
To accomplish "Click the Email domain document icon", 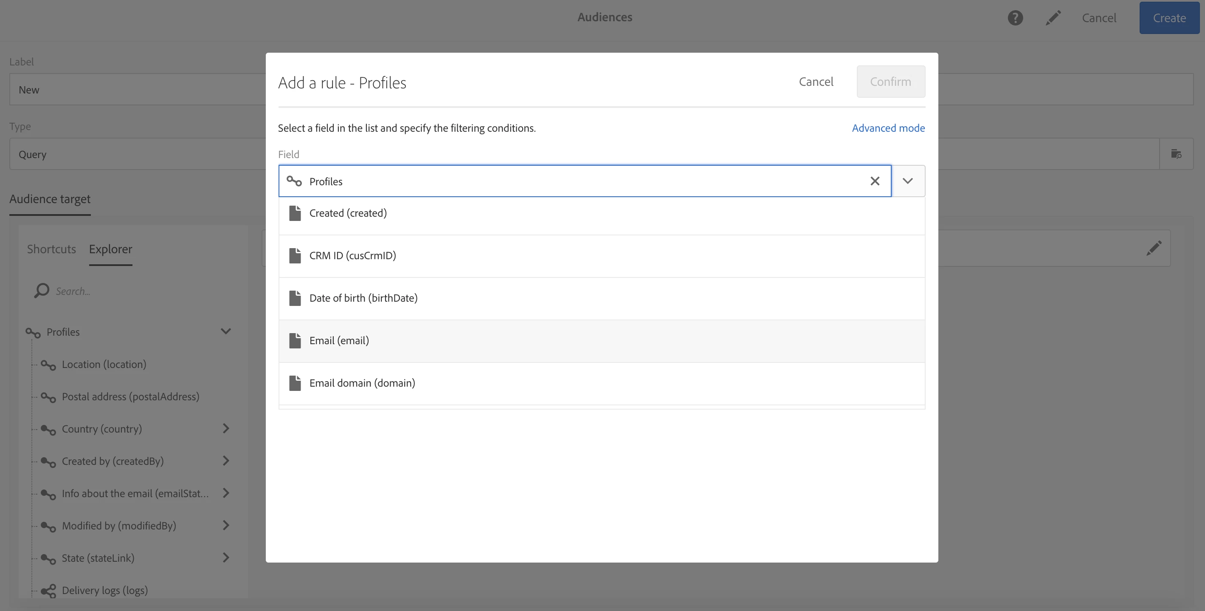I will (x=295, y=383).
